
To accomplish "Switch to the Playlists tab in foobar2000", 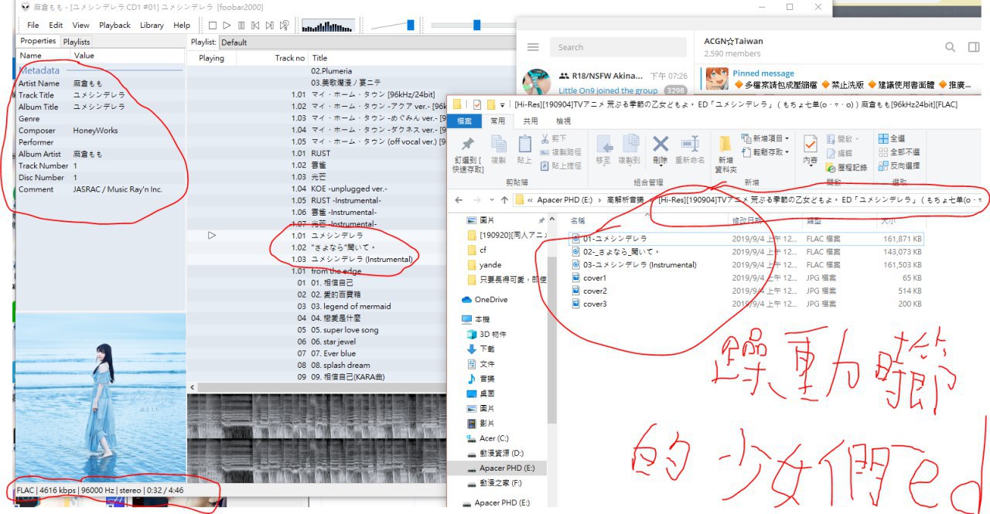I will pyautogui.click(x=77, y=42).
